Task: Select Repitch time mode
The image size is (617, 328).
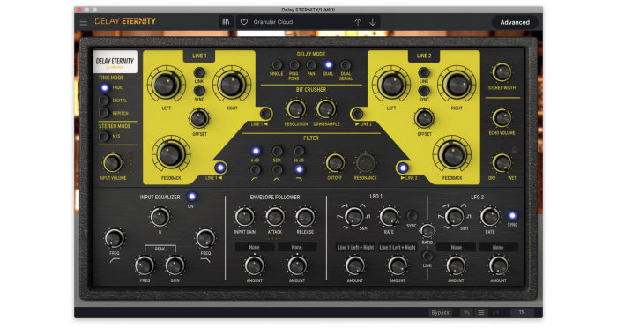Action: pyautogui.click(x=104, y=113)
